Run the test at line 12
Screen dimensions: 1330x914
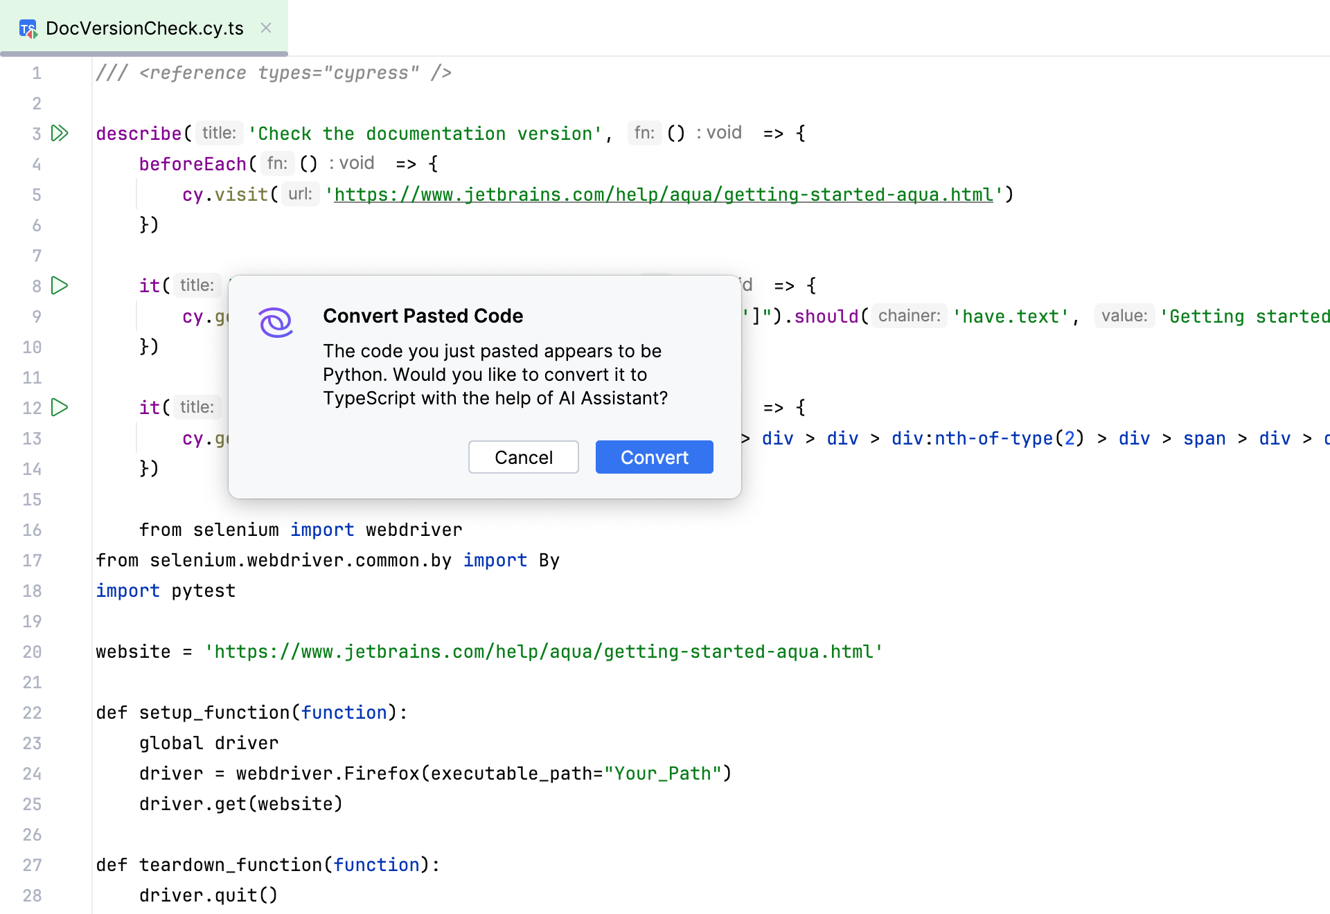click(x=60, y=407)
